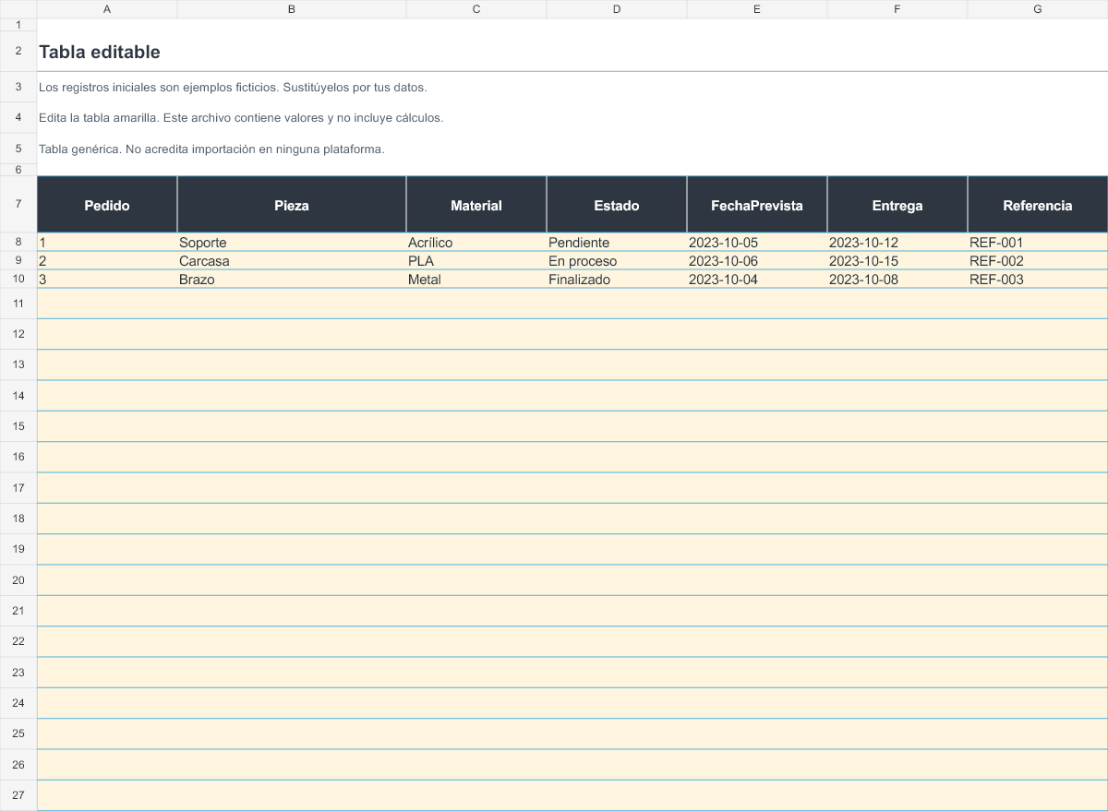Click the Material header cell

[476, 205]
